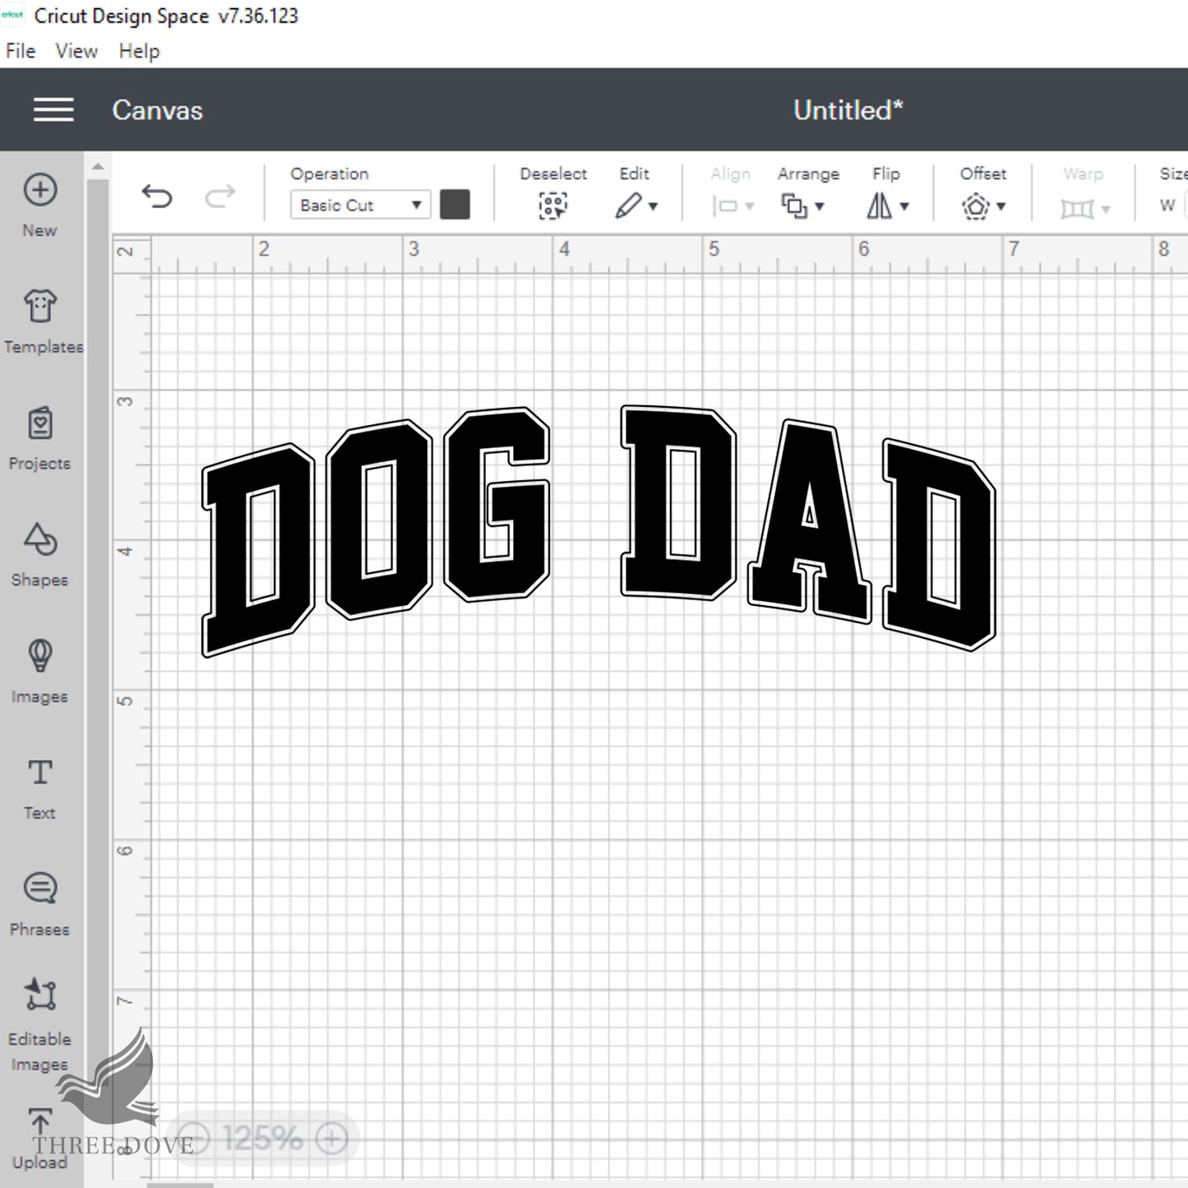Open the Flip tool
Image resolution: width=1188 pixels, height=1188 pixels.
[879, 206]
